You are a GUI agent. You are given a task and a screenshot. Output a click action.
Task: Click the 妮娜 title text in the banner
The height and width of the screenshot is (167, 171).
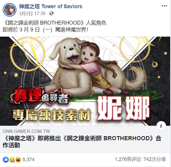[123, 108]
